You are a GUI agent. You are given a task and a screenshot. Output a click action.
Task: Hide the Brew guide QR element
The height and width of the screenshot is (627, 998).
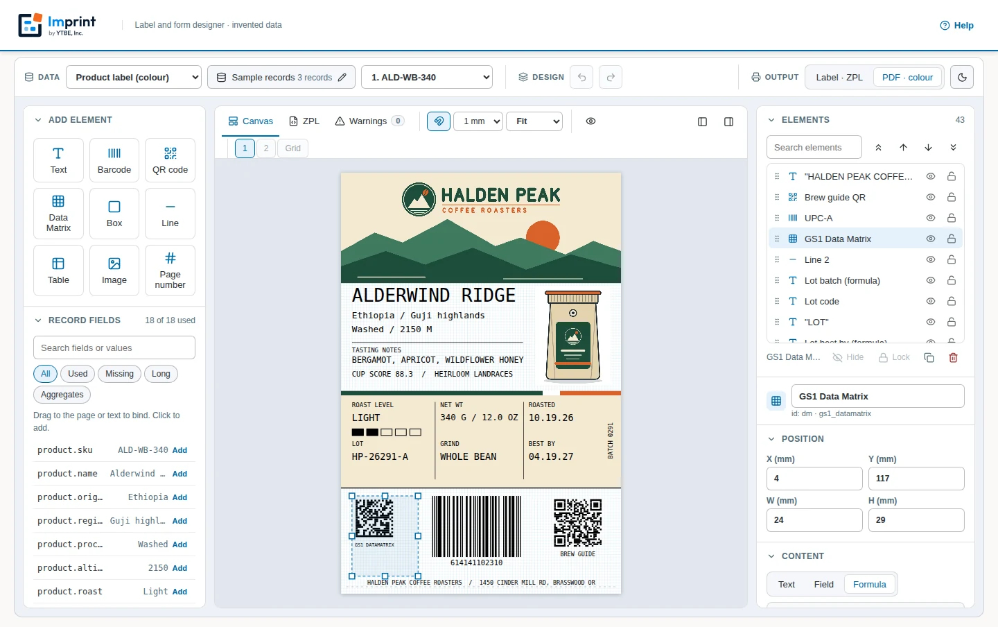pos(931,197)
